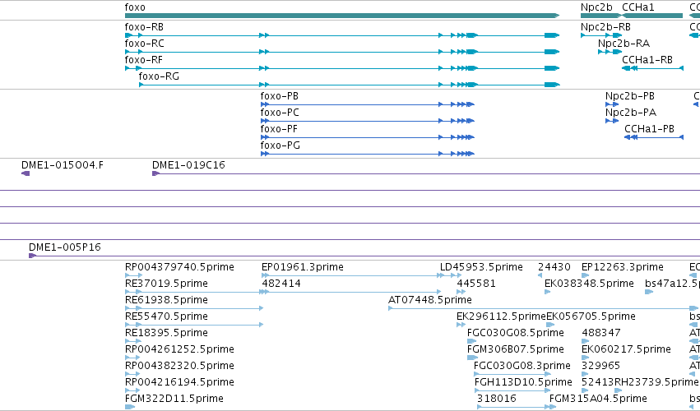Select the LD45953.5prime EST label
Viewport: 700px width, 411px height.
[x=481, y=267]
